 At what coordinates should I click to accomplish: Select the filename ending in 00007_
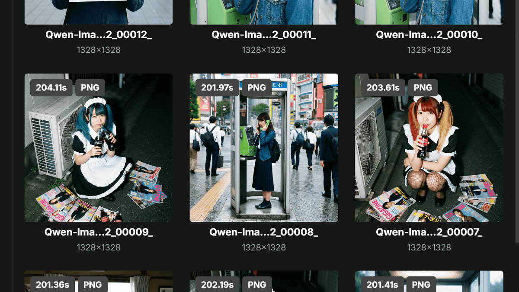coord(429,232)
